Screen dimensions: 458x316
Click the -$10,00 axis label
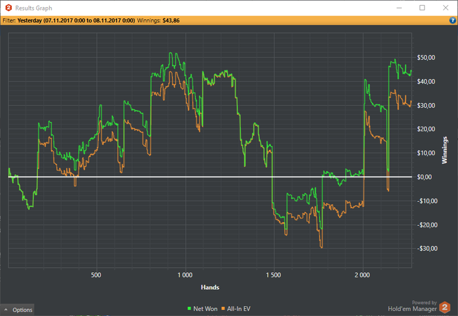point(427,201)
